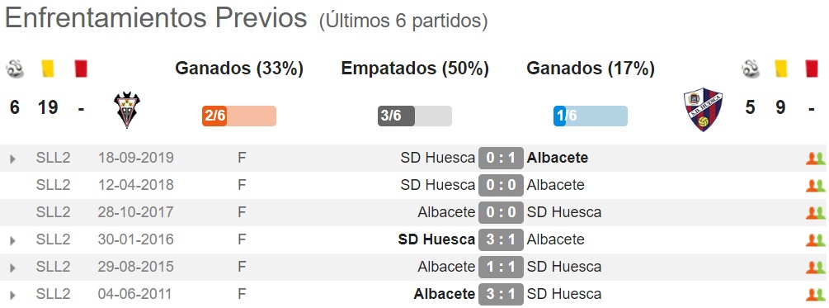Click the Albacete club crest
829x308 pixels.
pos(127,110)
